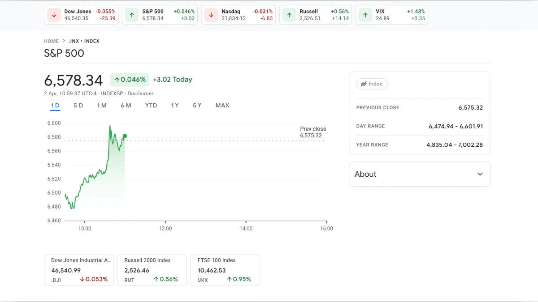
Task: Click the current price dot on chart
Action: (x=125, y=136)
